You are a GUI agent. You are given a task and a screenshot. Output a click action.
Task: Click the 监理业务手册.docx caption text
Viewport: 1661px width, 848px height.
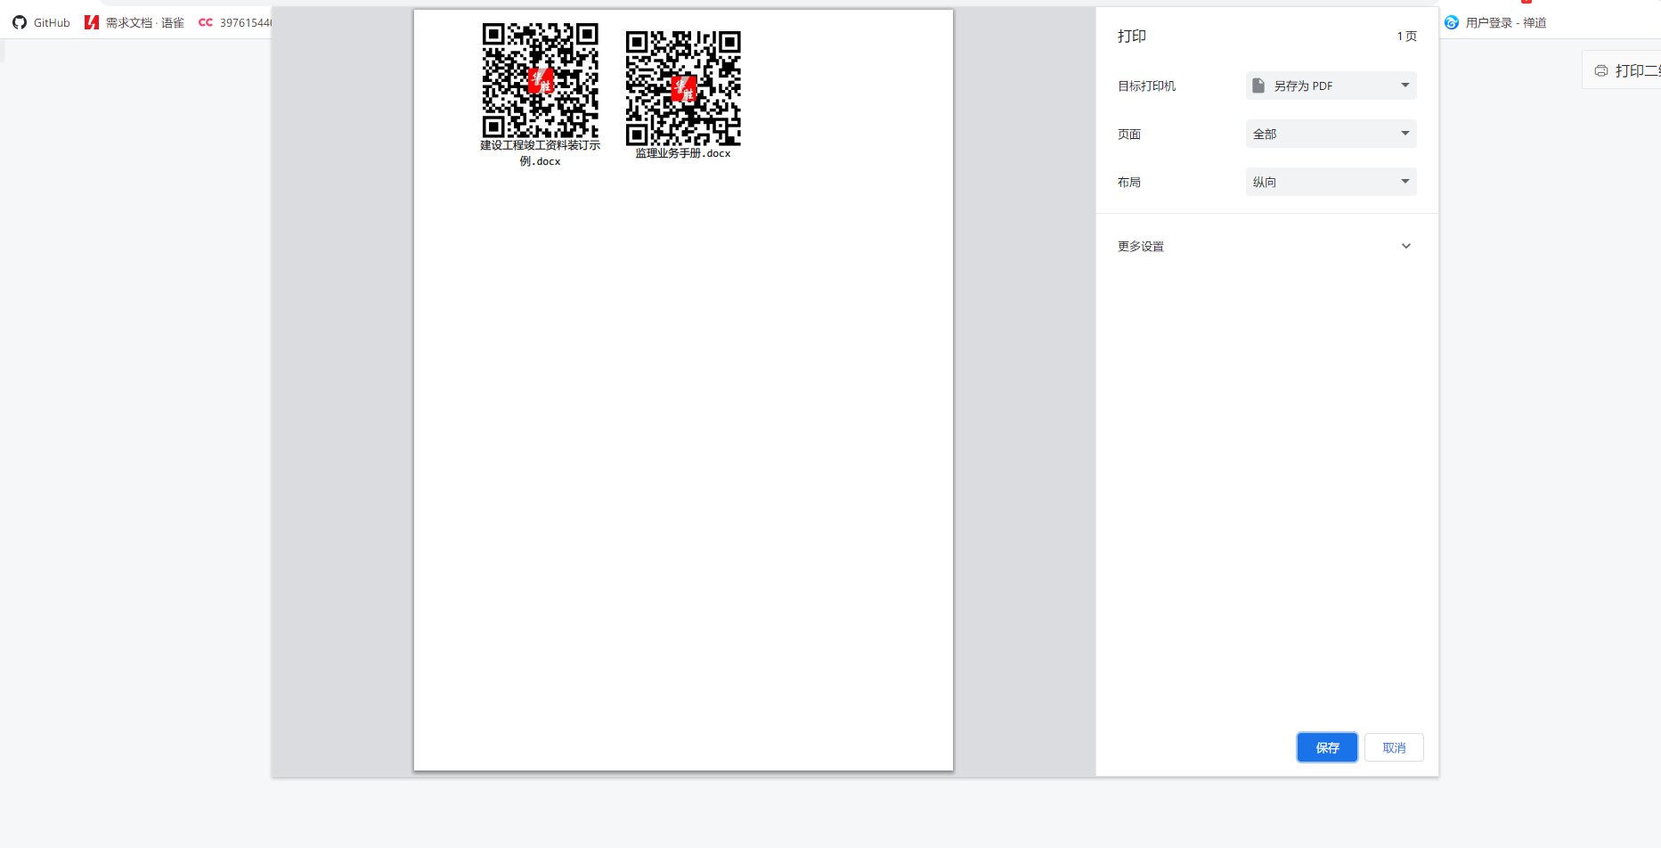[683, 153]
